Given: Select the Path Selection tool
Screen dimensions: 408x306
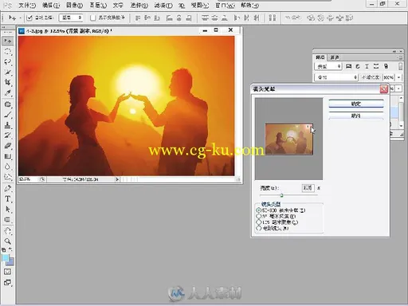Looking at the screenshot, I should point(7,210).
